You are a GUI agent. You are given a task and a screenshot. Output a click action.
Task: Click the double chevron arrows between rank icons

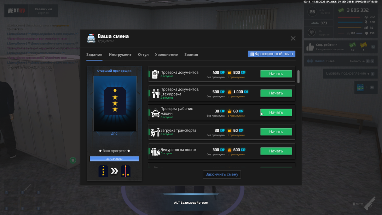pos(114,171)
